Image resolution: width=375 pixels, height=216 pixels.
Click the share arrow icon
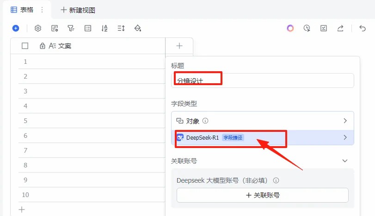(x=340, y=28)
